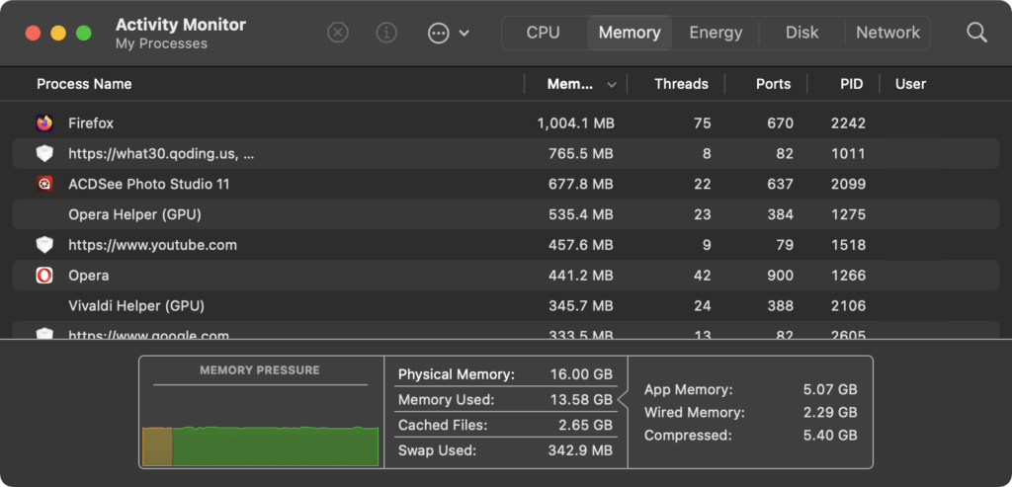Click PID 2242 in Firefox row

[848, 122]
